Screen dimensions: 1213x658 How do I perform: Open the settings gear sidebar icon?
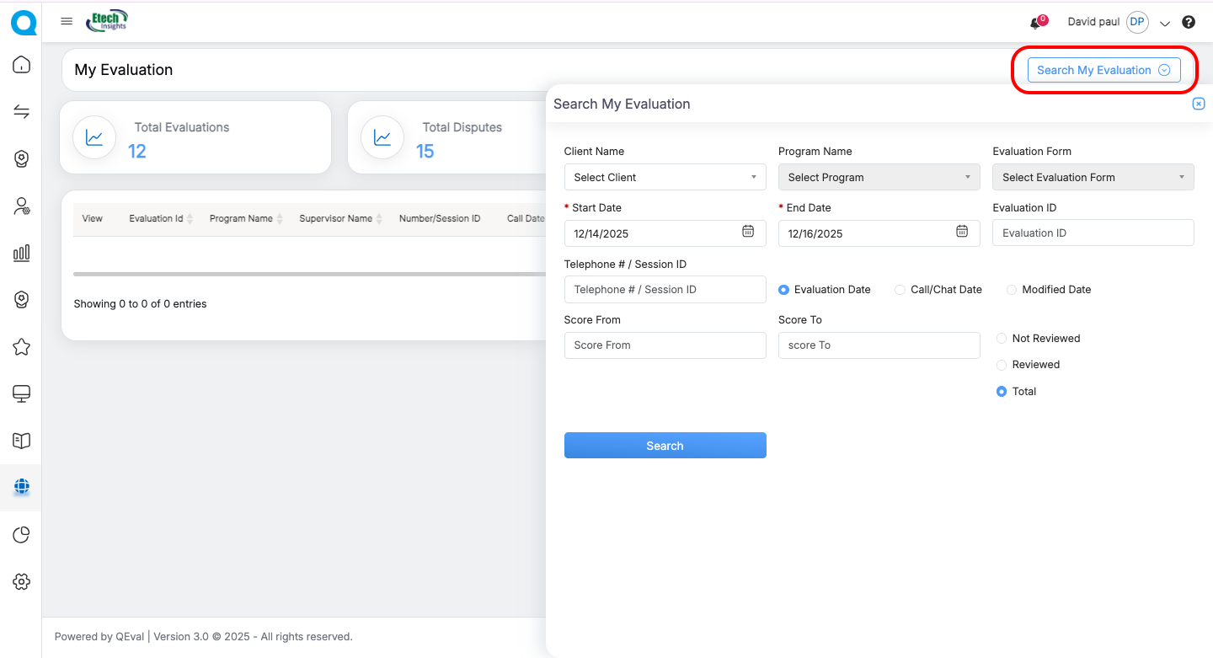pos(22,581)
